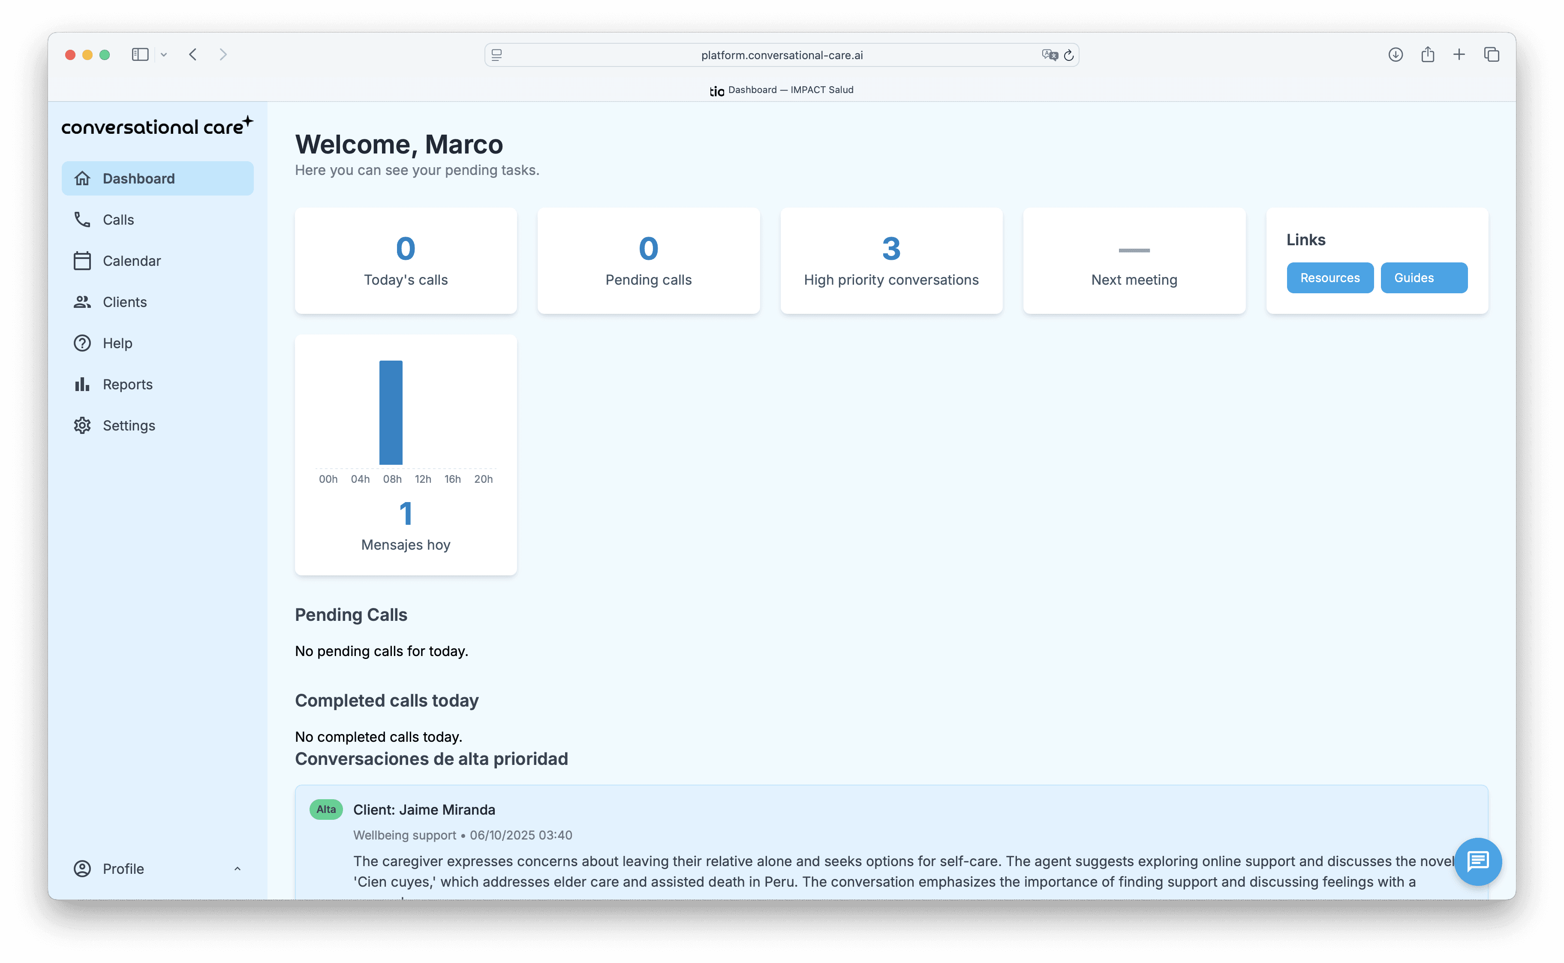1564x963 pixels.
Task: Click the browser forward arrow
Action: click(223, 55)
